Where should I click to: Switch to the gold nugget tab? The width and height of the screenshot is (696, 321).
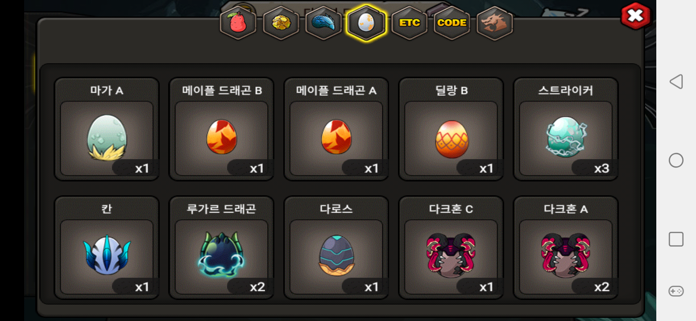(281, 23)
